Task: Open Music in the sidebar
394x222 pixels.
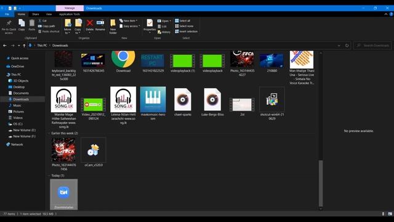Action: click(17, 105)
